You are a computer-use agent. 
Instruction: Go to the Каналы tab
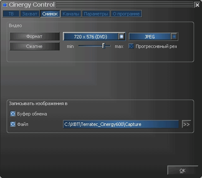(x=71, y=14)
